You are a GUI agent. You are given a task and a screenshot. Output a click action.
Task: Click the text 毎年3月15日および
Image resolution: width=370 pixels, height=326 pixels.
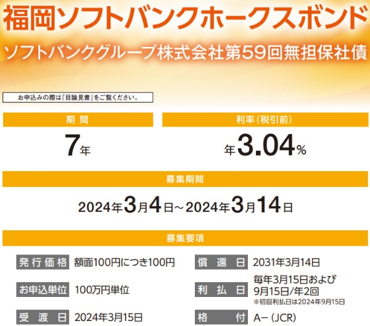pyautogui.click(x=295, y=280)
